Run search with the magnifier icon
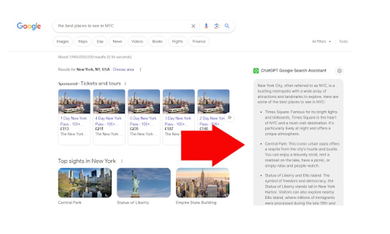This screenshot has width=390, height=234. pyautogui.click(x=227, y=26)
